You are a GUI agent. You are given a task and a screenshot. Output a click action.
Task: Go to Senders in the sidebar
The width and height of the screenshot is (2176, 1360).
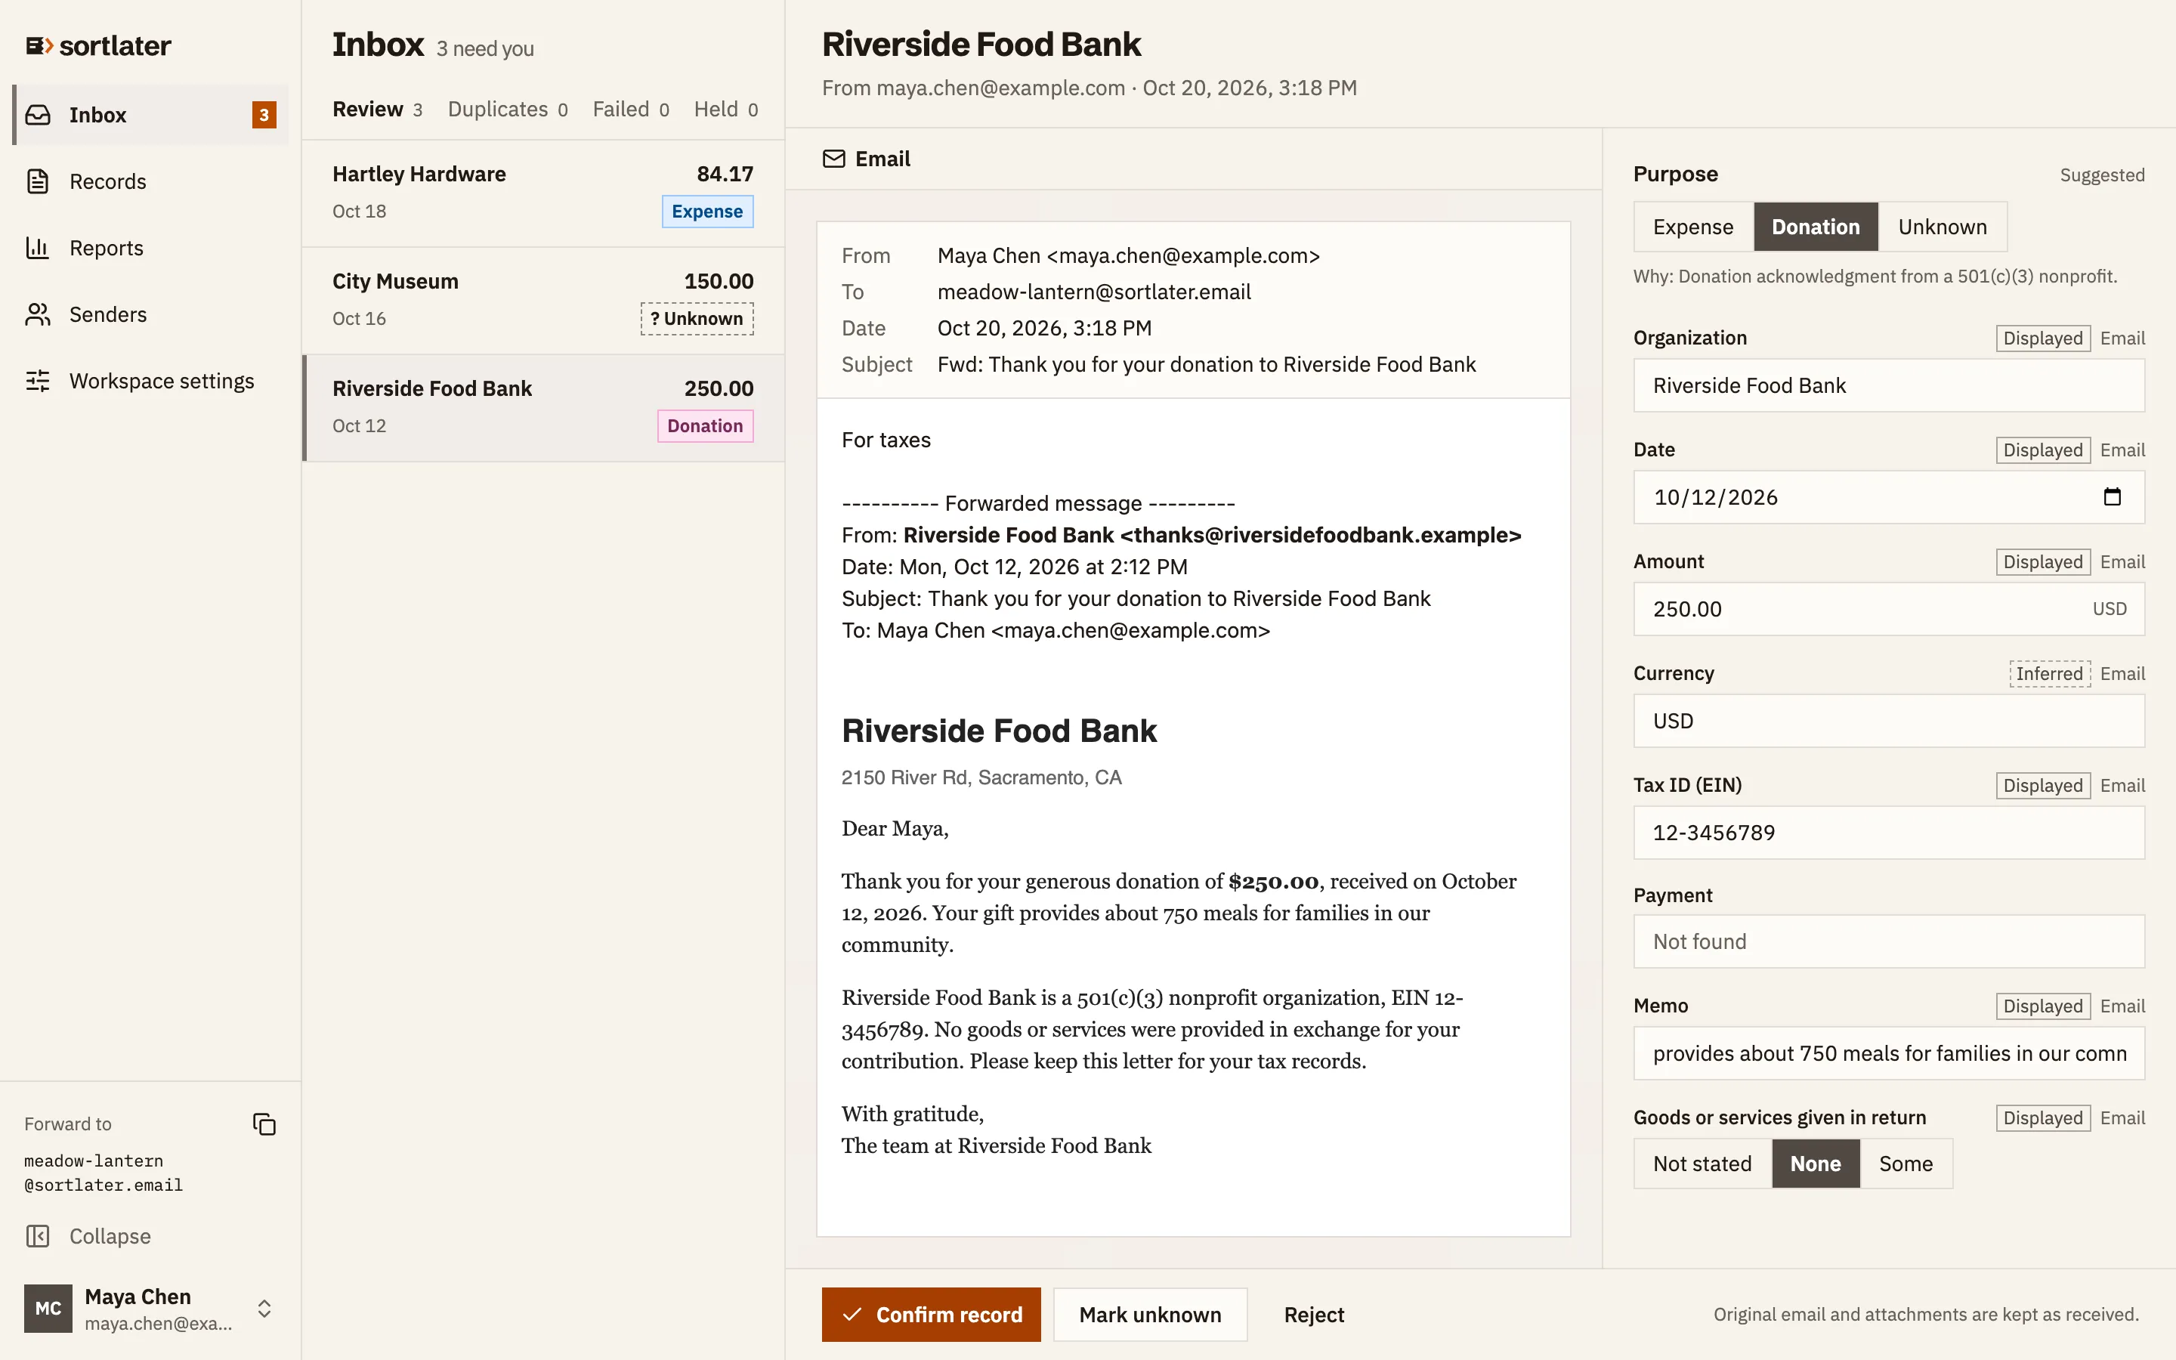click(150, 315)
